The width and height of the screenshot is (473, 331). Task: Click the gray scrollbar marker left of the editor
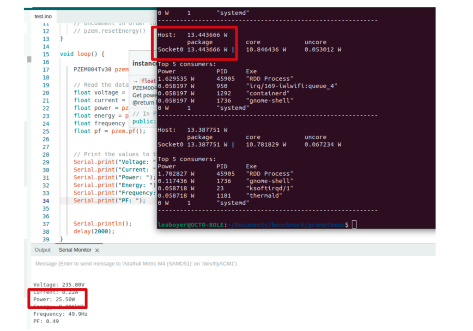[x=29, y=59]
